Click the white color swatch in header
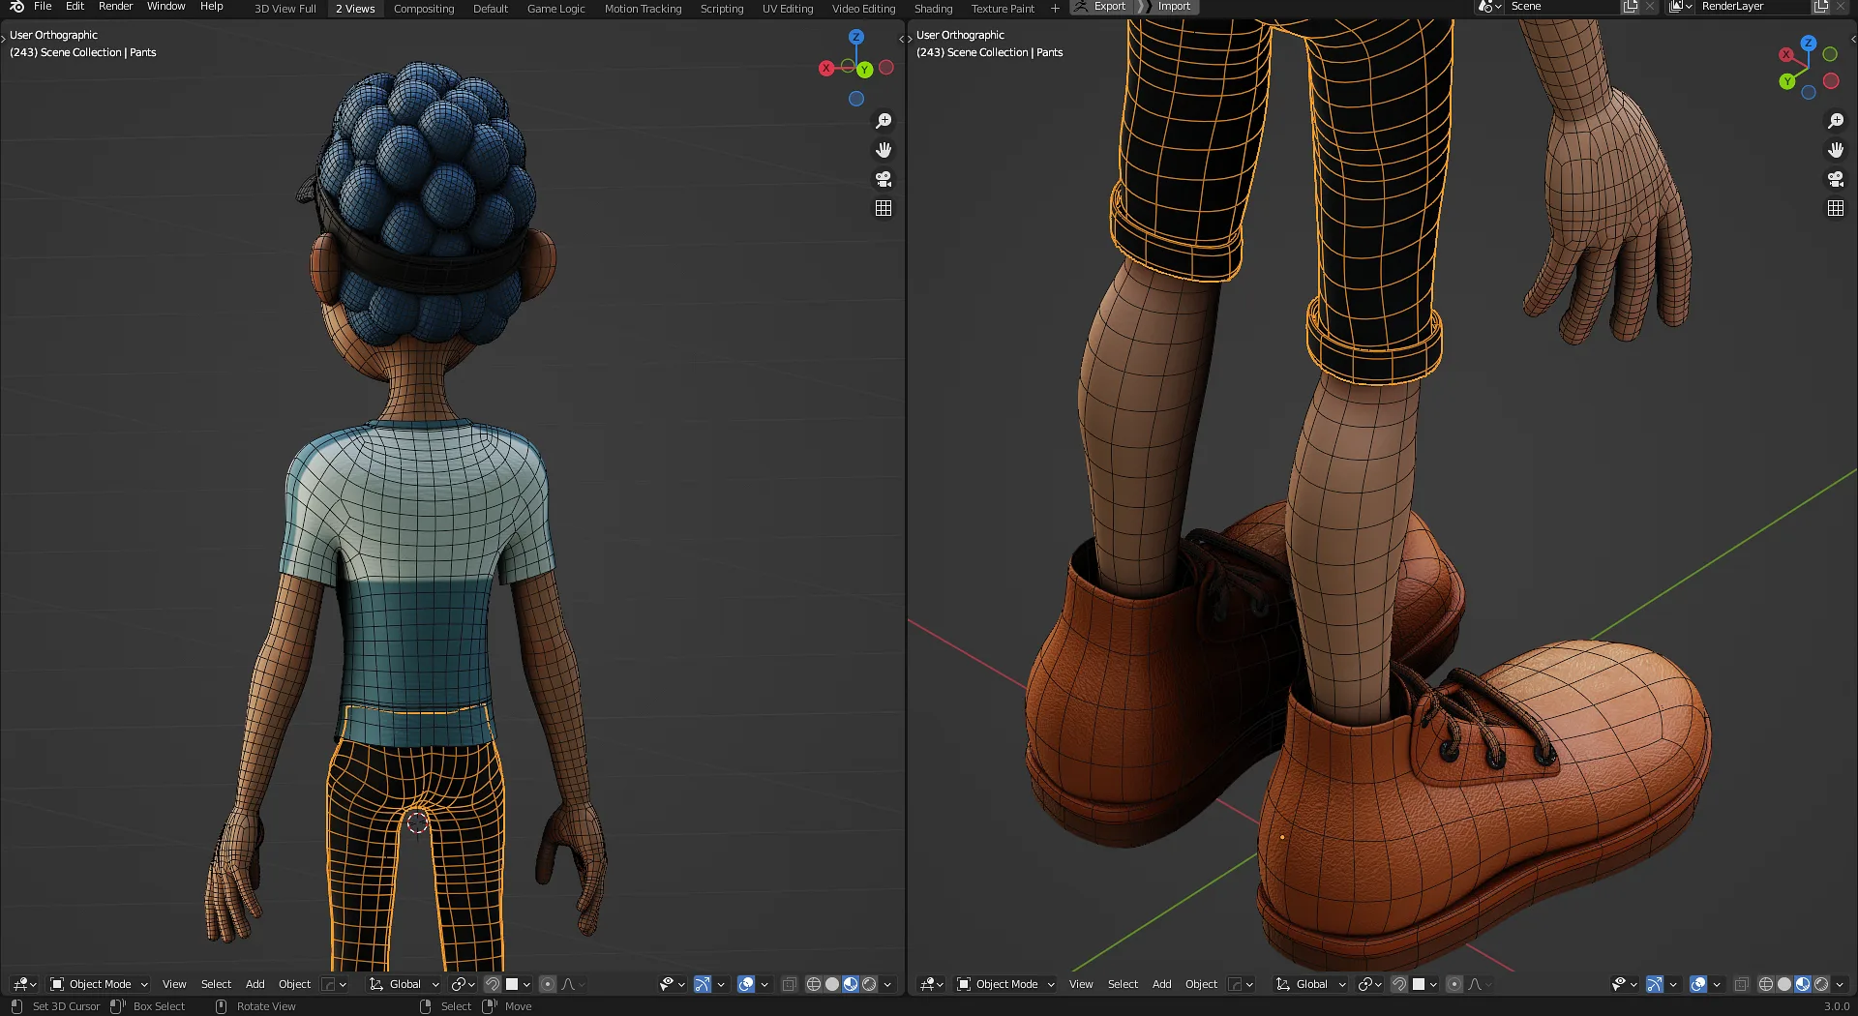Screen dimensions: 1858x1016 (x=512, y=984)
